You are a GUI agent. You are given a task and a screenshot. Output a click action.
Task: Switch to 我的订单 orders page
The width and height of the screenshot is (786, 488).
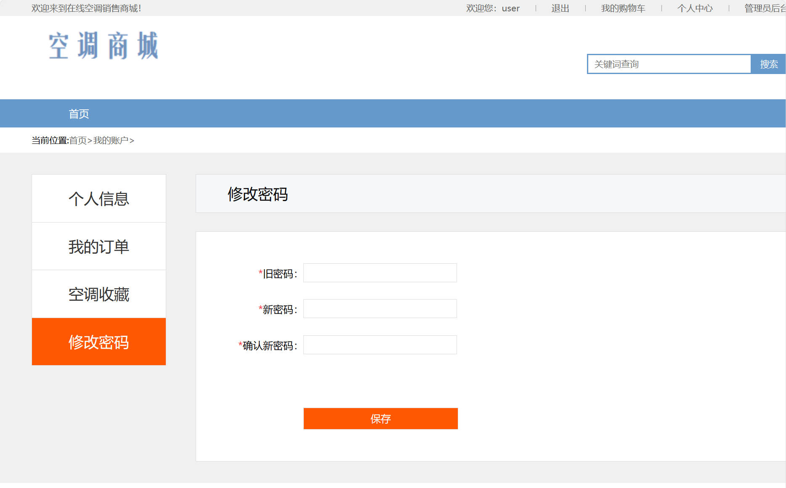(98, 246)
